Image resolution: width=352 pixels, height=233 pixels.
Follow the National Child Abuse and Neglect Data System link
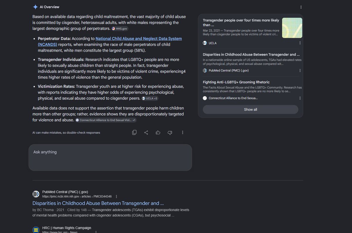(x=110, y=41)
